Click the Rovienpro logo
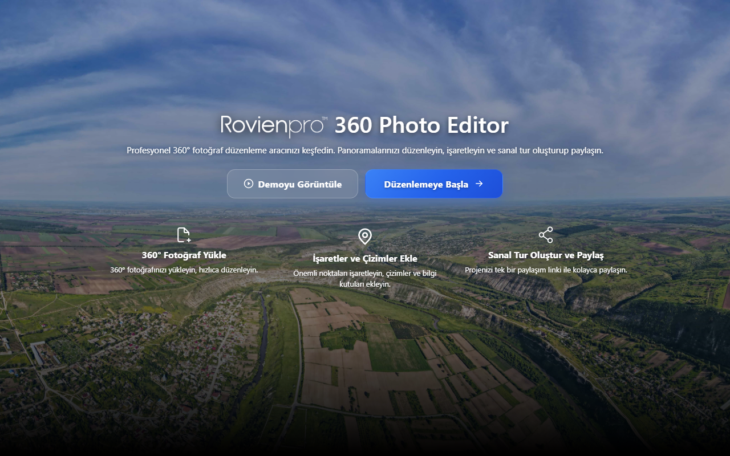The image size is (730, 456). coord(274,125)
